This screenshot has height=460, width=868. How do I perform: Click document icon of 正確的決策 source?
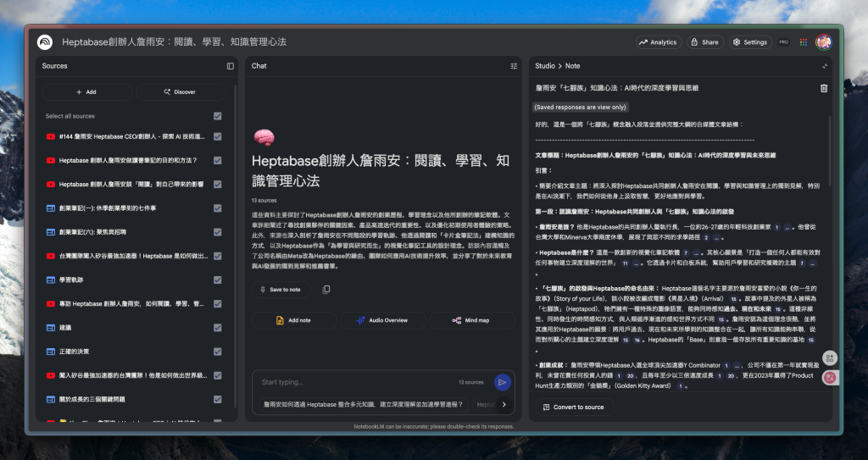(50, 352)
